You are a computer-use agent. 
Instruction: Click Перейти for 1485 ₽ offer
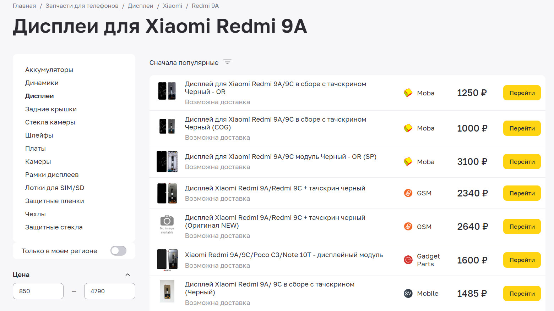point(522,293)
